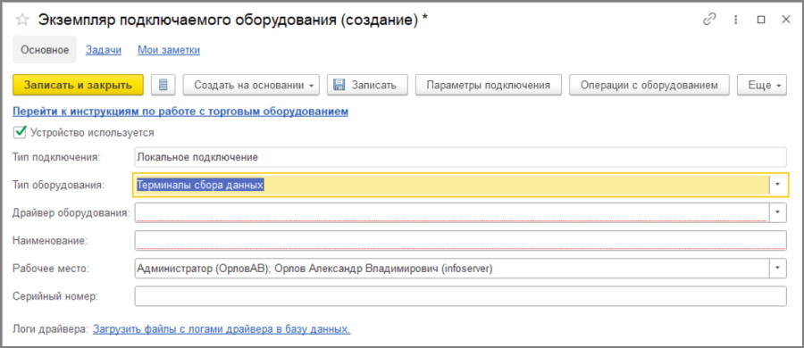Open the 'Еще' more actions menu
Viewport: 804px width, 348px height.
tap(761, 85)
